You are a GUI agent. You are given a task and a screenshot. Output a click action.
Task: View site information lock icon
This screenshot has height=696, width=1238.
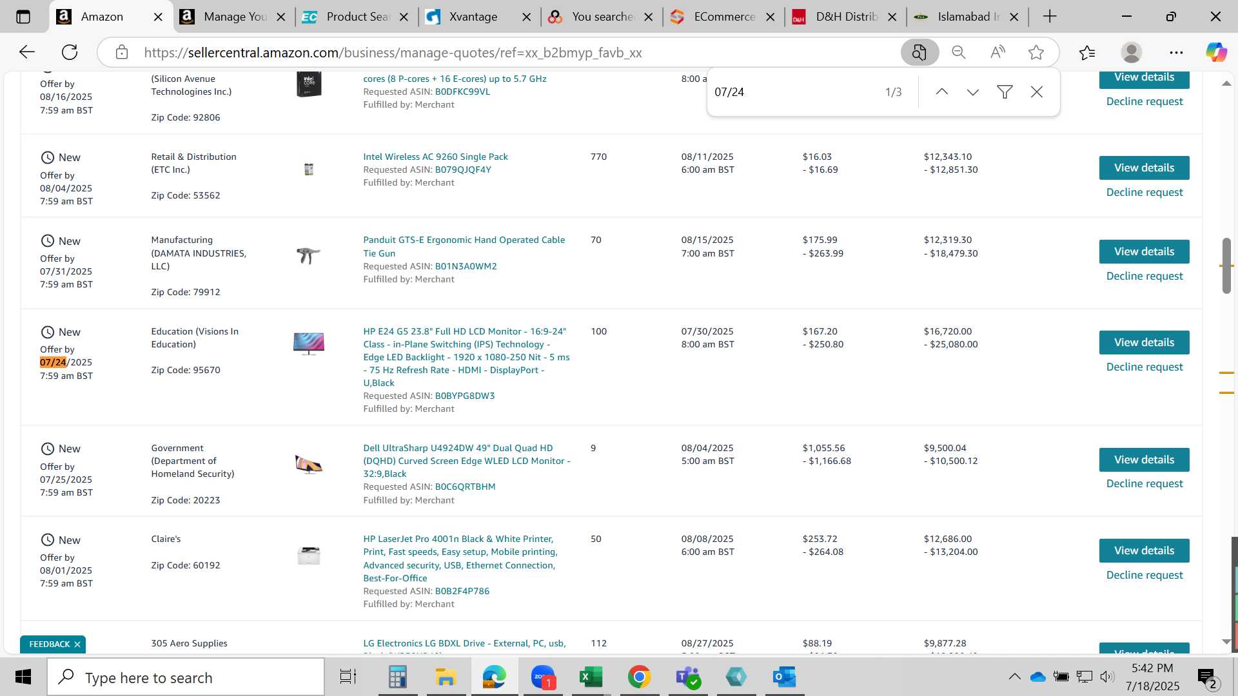tap(122, 52)
